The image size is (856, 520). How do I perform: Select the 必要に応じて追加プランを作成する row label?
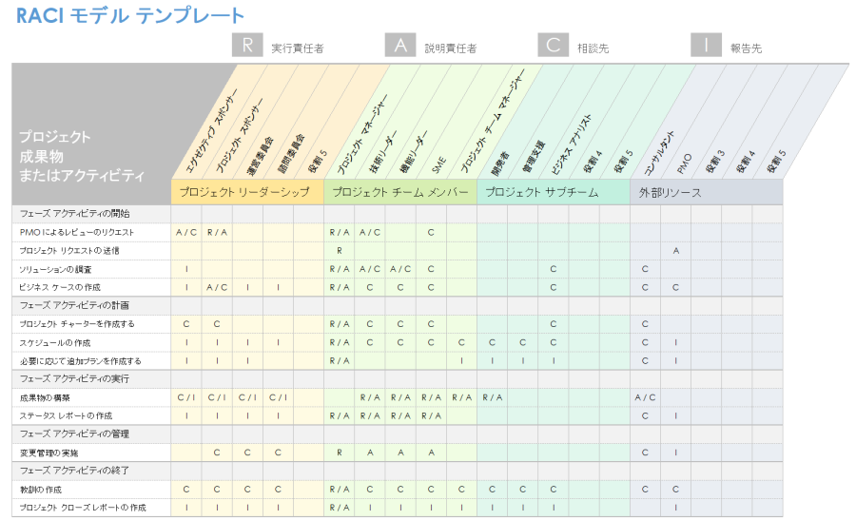(81, 360)
